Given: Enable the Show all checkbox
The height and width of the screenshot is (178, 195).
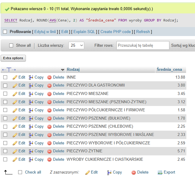Looking at the screenshot, I should [x=11, y=46].
